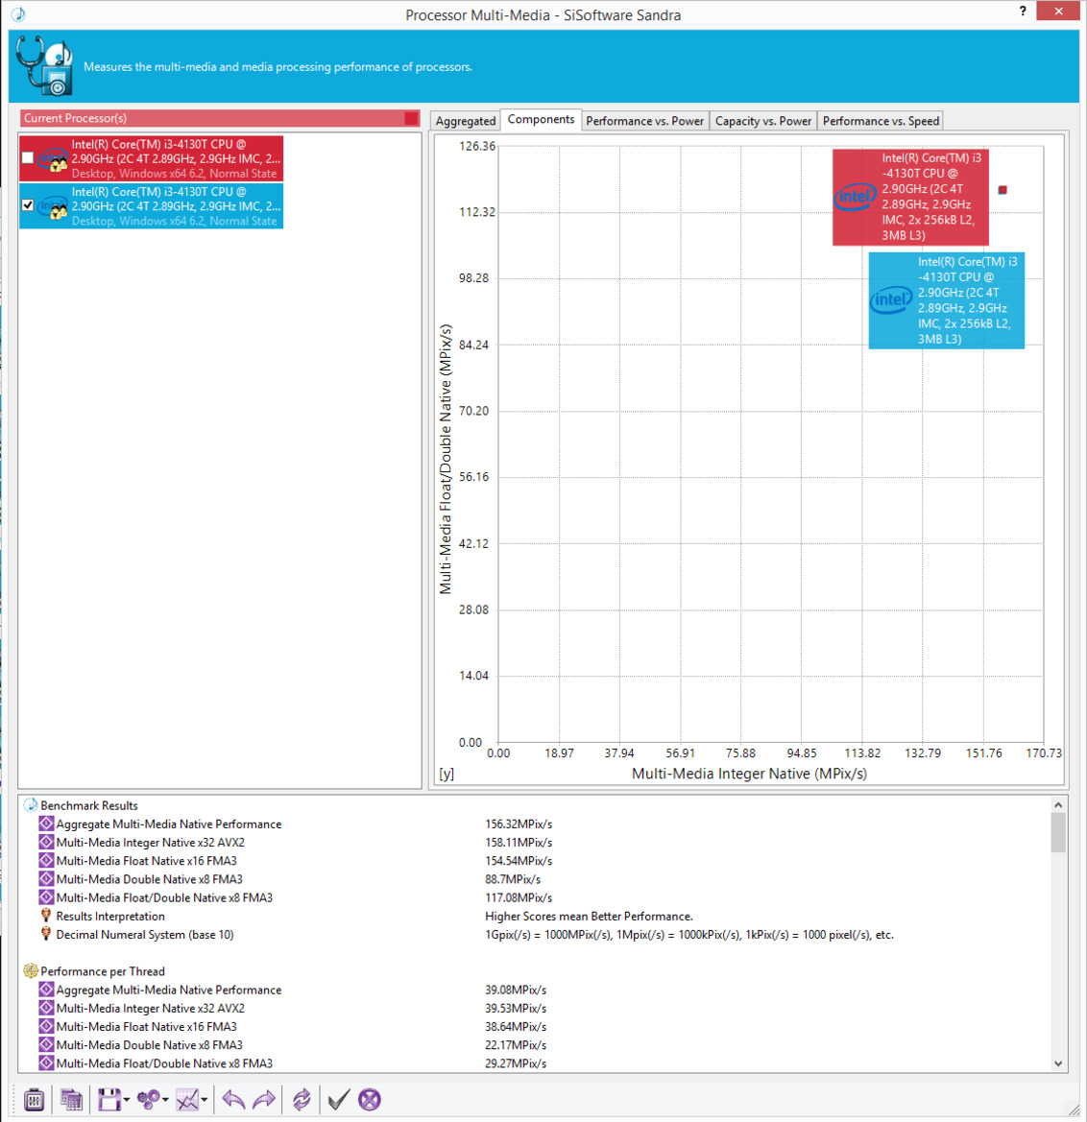Open the Performance vs. Power tab

[644, 121]
